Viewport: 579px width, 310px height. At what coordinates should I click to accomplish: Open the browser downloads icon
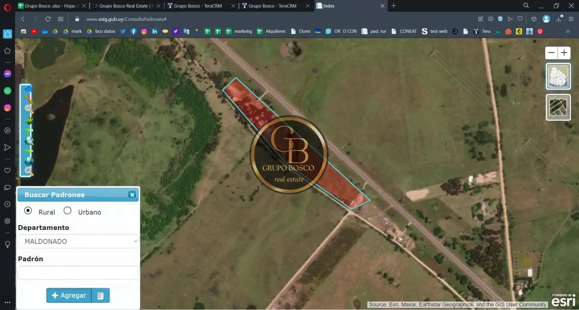tap(559, 19)
